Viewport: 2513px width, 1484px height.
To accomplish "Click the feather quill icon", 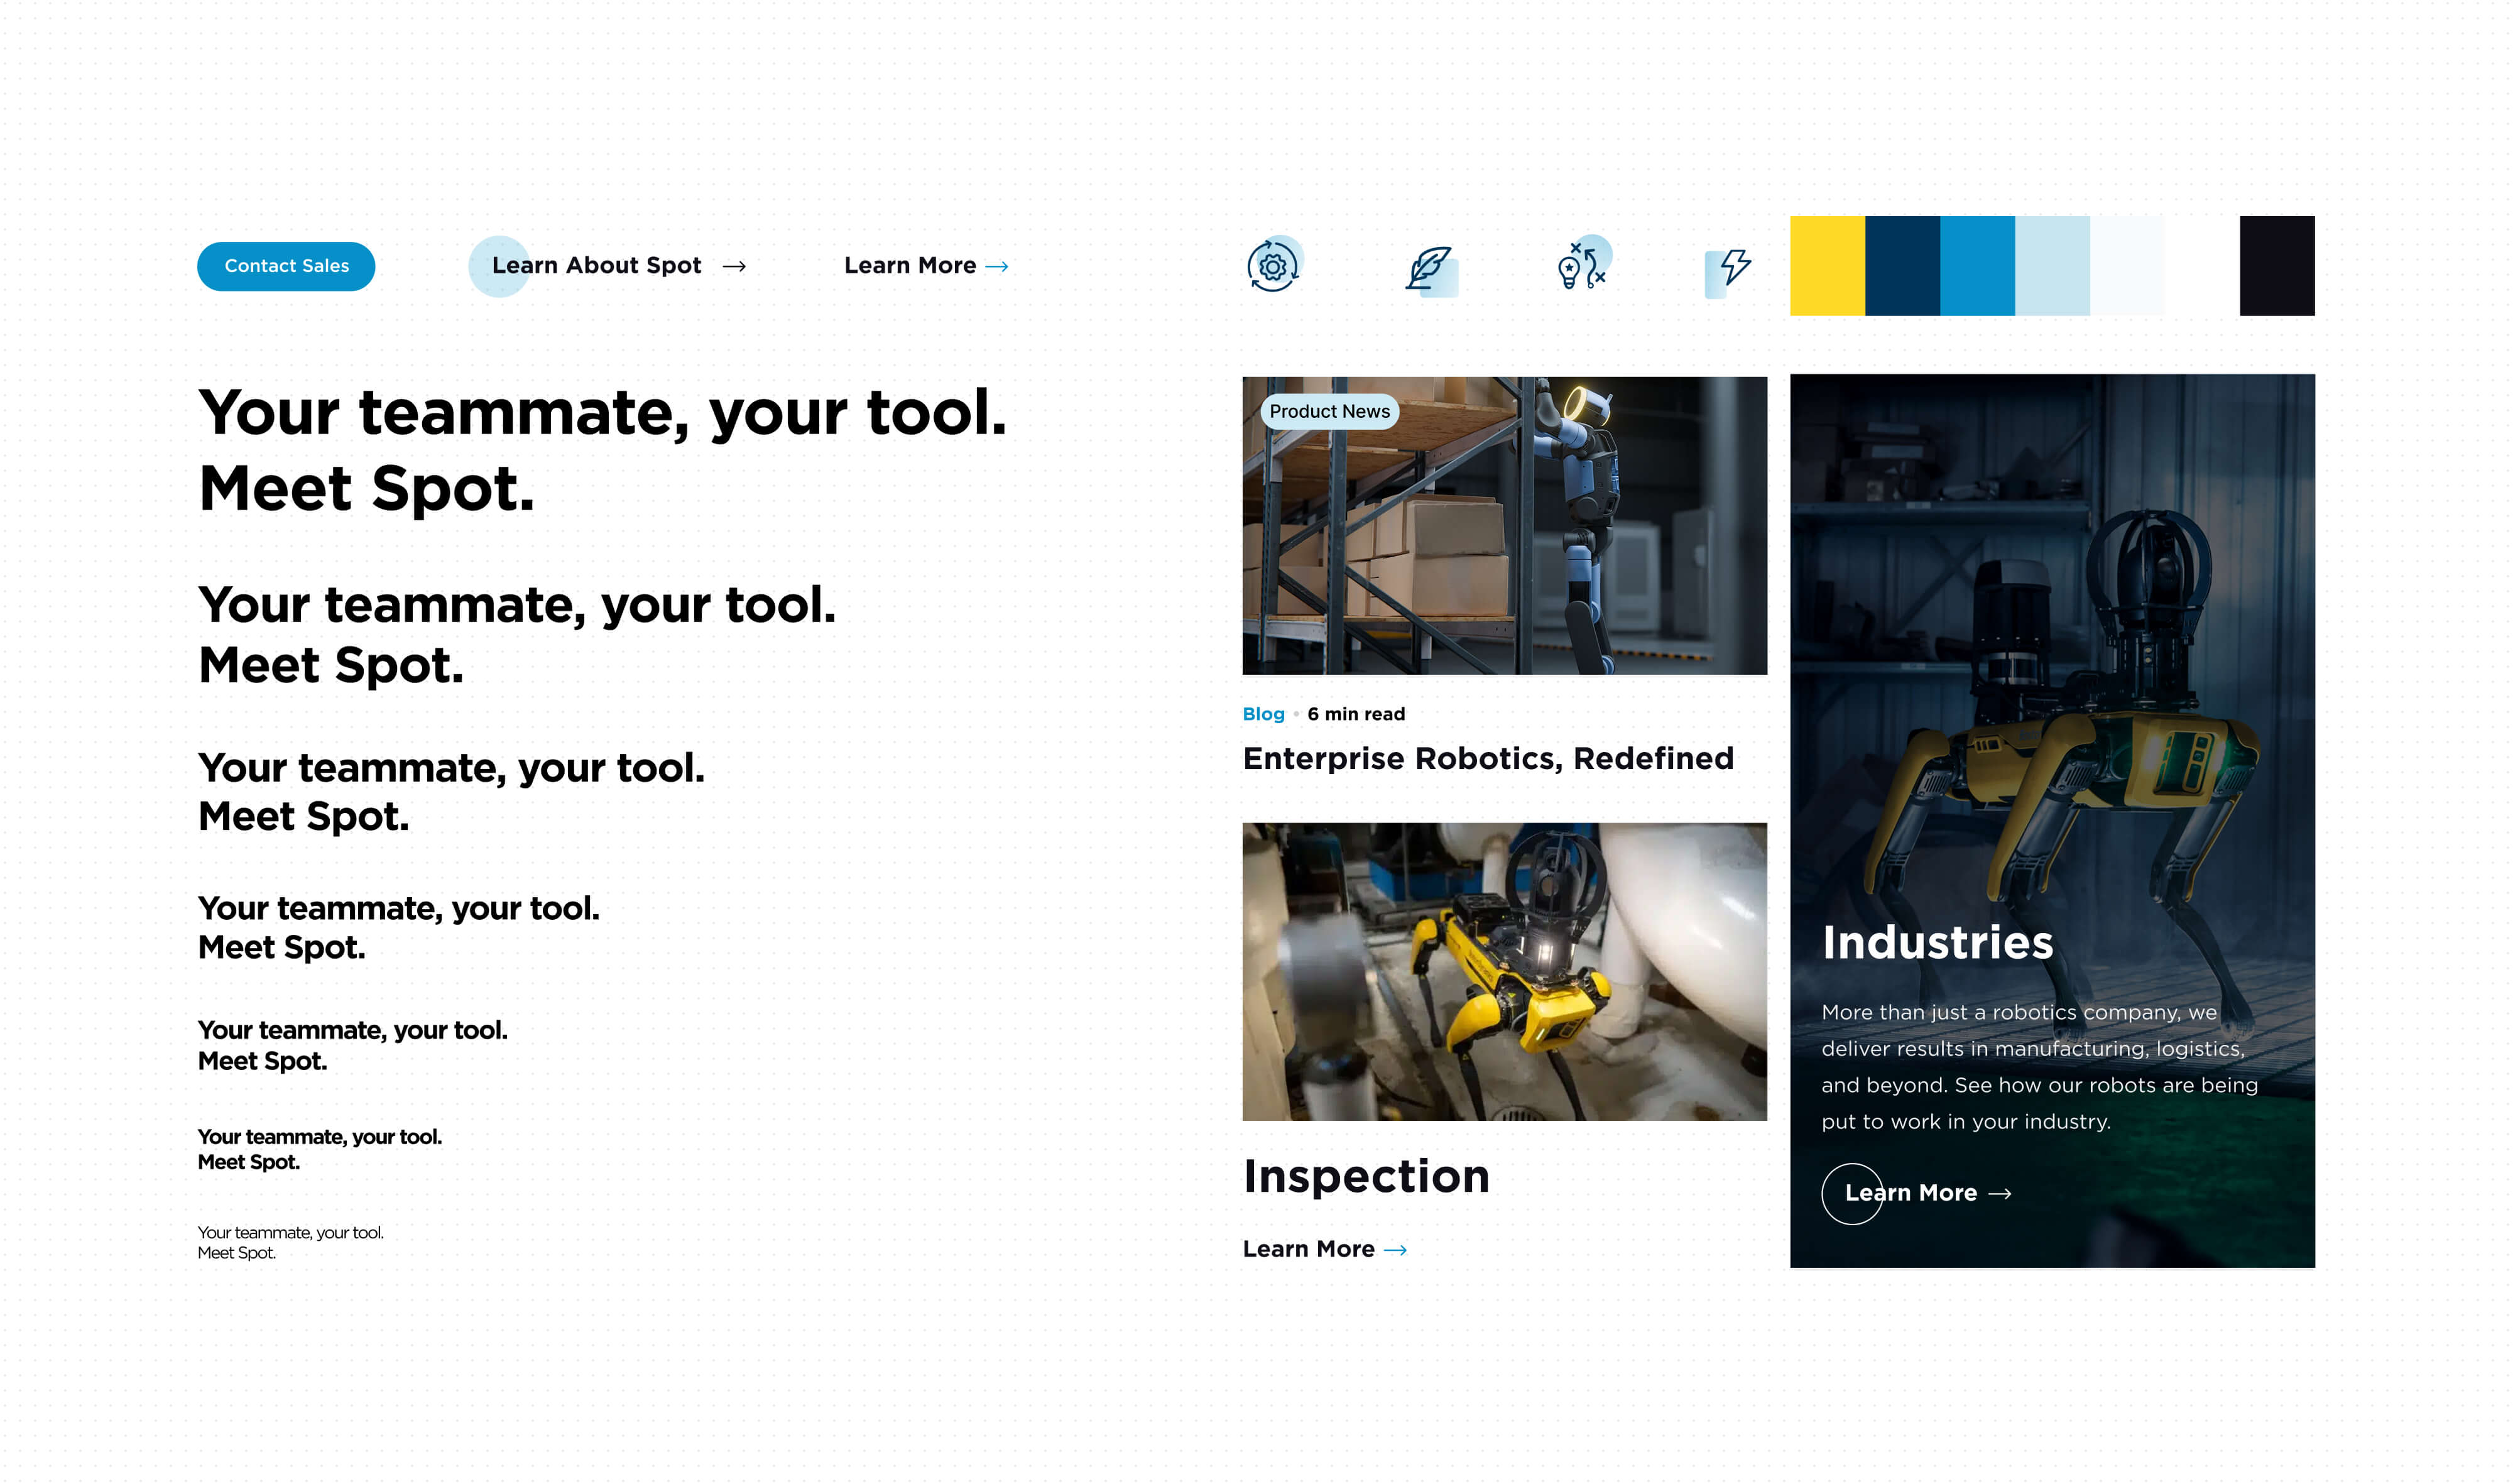I will pyautogui.click(x=1429, y=268).
